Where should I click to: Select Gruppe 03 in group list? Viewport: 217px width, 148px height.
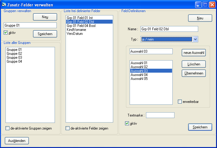[14, 58]
